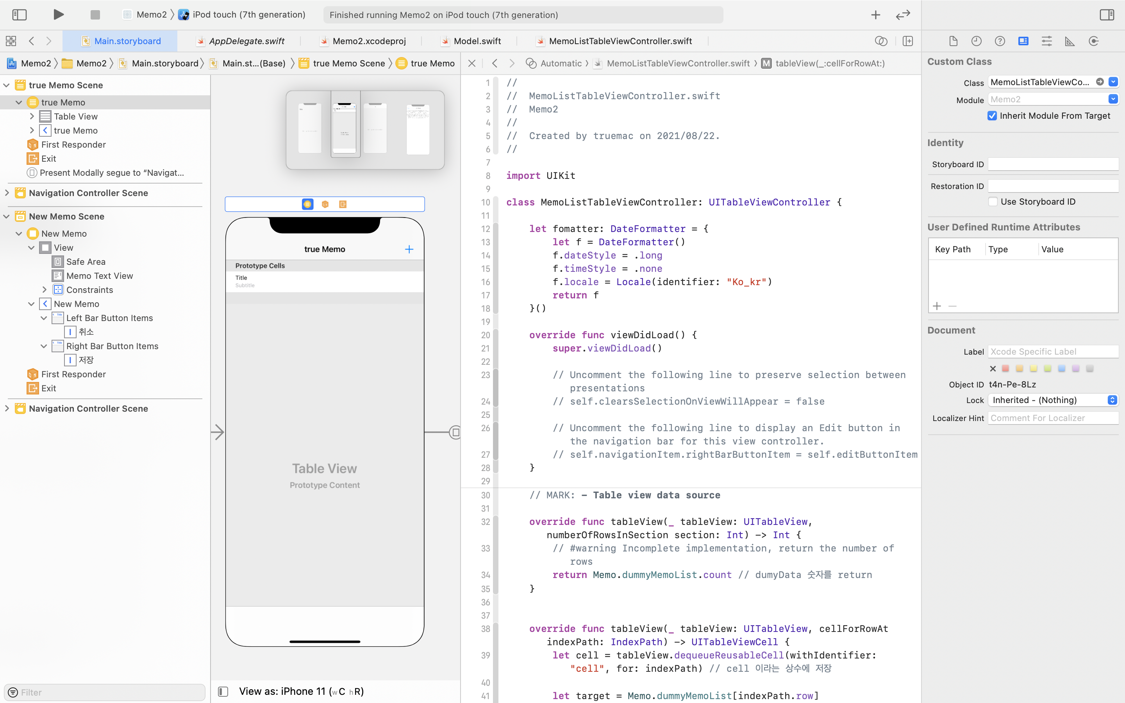The width and height of the screenshot is (1125, 703).
Task: Click the Storyboard ID input field
Action: pyautogui.click(x=1052, y=164)
